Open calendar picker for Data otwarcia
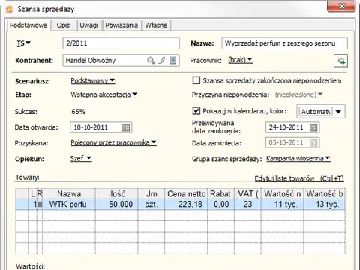 coord(126,127)
